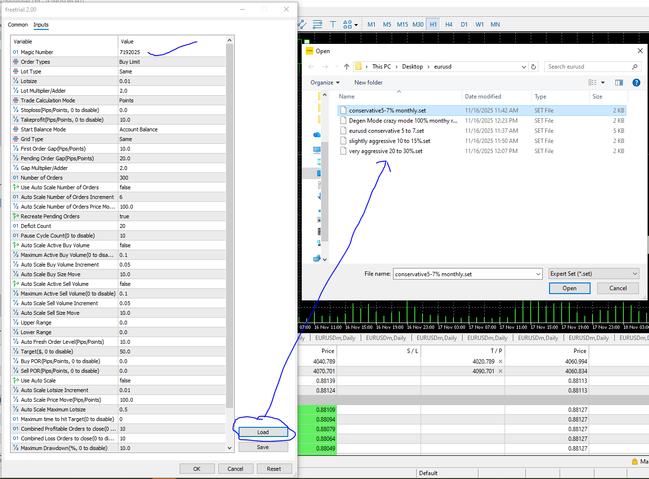Select the H4 timeframe
The image size is (649, 479).
(449, 24)
